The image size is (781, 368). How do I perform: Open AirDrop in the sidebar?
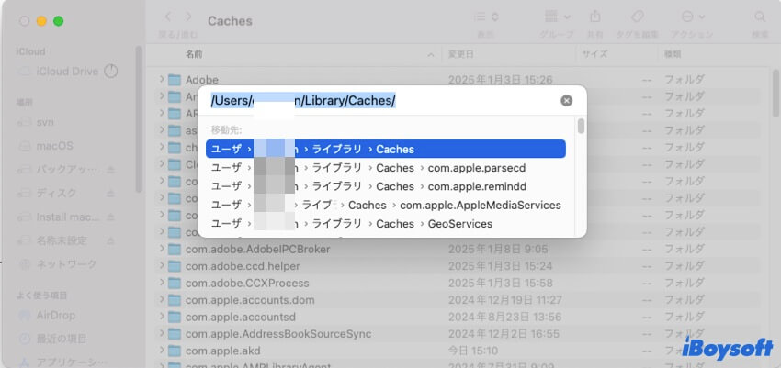(55, 316)
